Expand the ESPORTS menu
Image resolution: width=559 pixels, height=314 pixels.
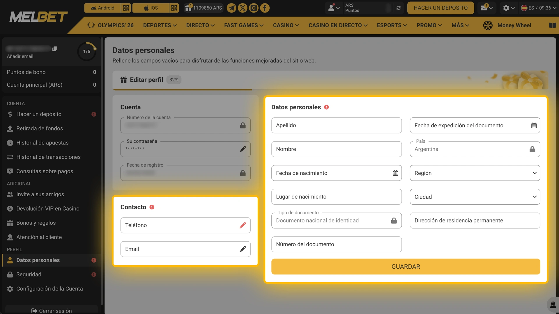click(x=392, y=25)
